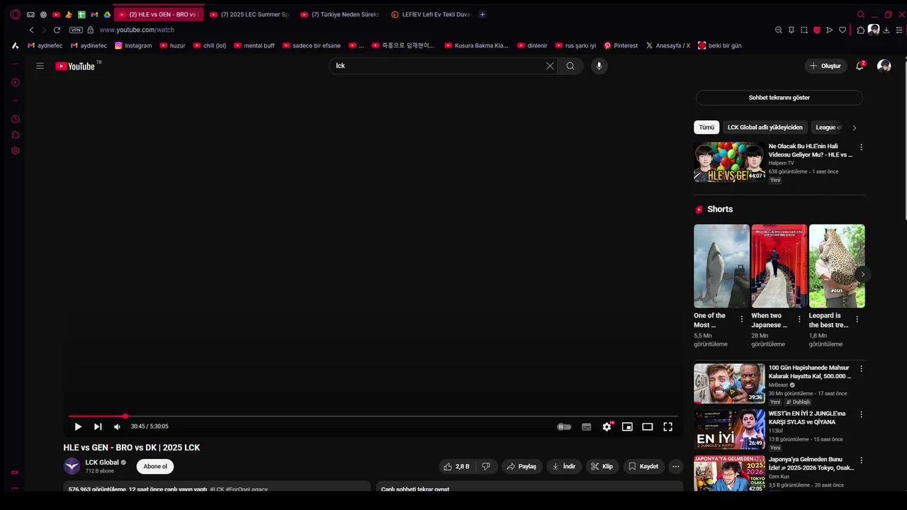This screenshot has width=907, height=510.
Task: Submit the YouTube search with magnifier
Action: pos(570,66)
